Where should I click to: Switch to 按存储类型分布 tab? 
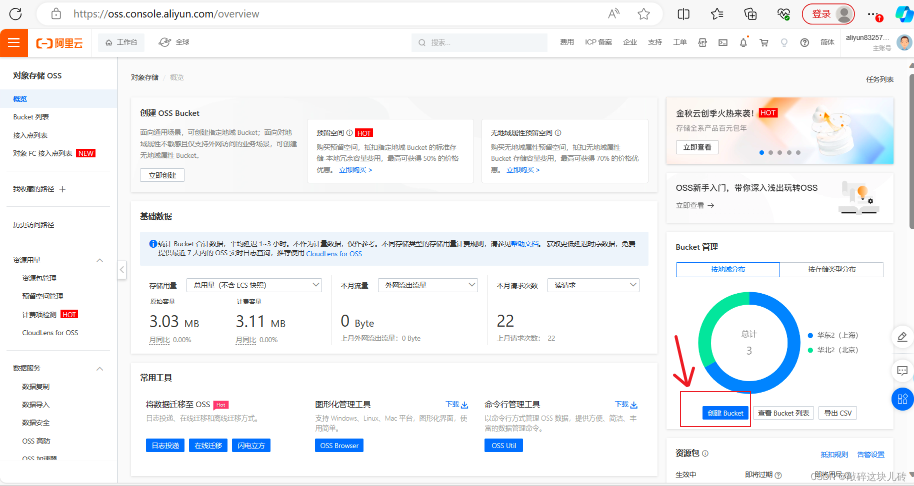coord(831,269)
